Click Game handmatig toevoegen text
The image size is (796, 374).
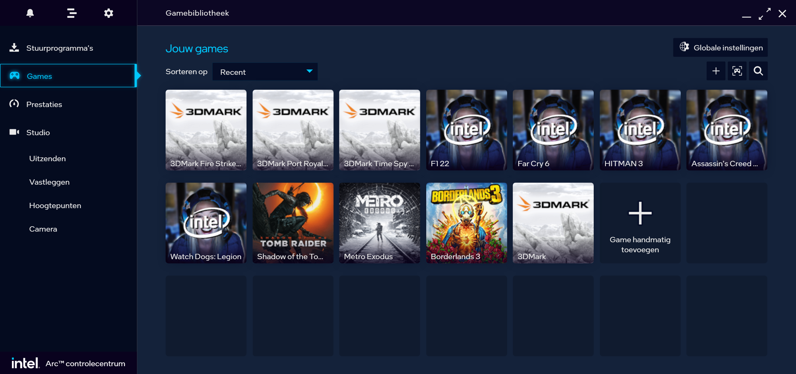(x=640, y=244)
